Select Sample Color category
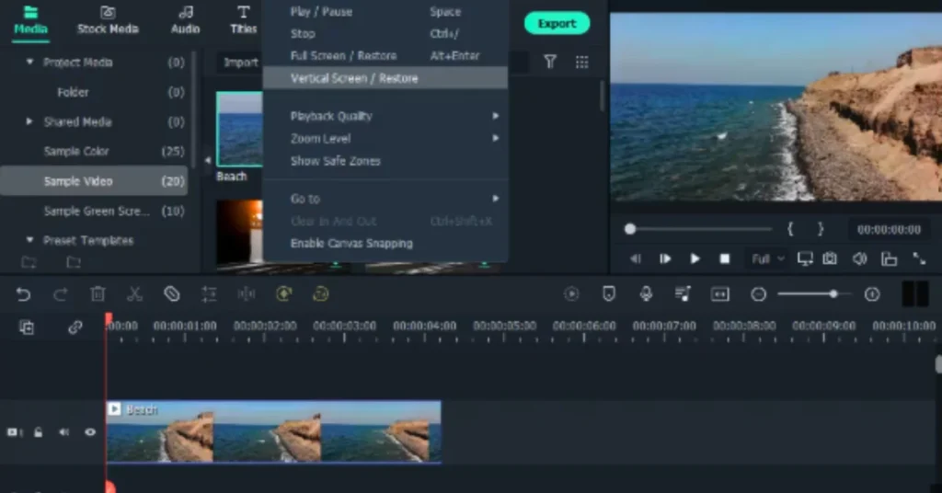Image resolution: width=942 pixels, height=493 pixels. pyautogui.click(x=94, y=152)
